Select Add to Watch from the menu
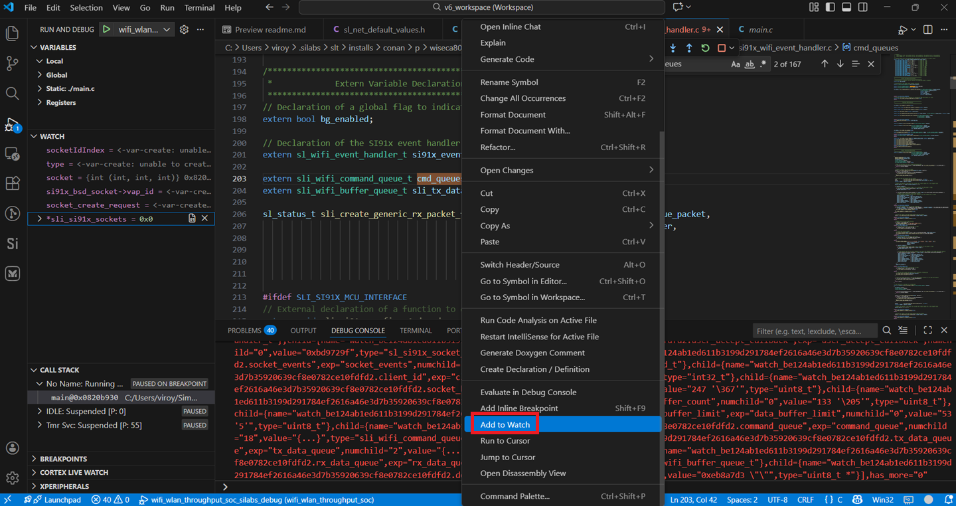The height and width of the screenshot is (506, 956). [504, 424]
